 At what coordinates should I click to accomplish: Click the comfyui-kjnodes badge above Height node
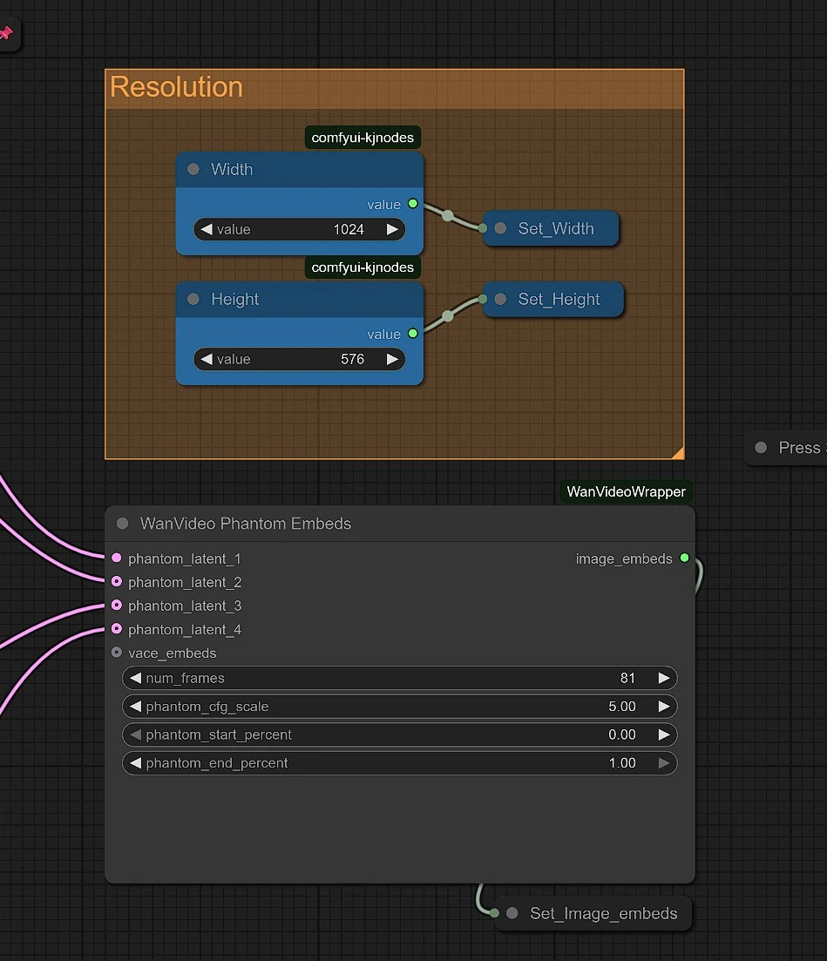click(363, 267)
